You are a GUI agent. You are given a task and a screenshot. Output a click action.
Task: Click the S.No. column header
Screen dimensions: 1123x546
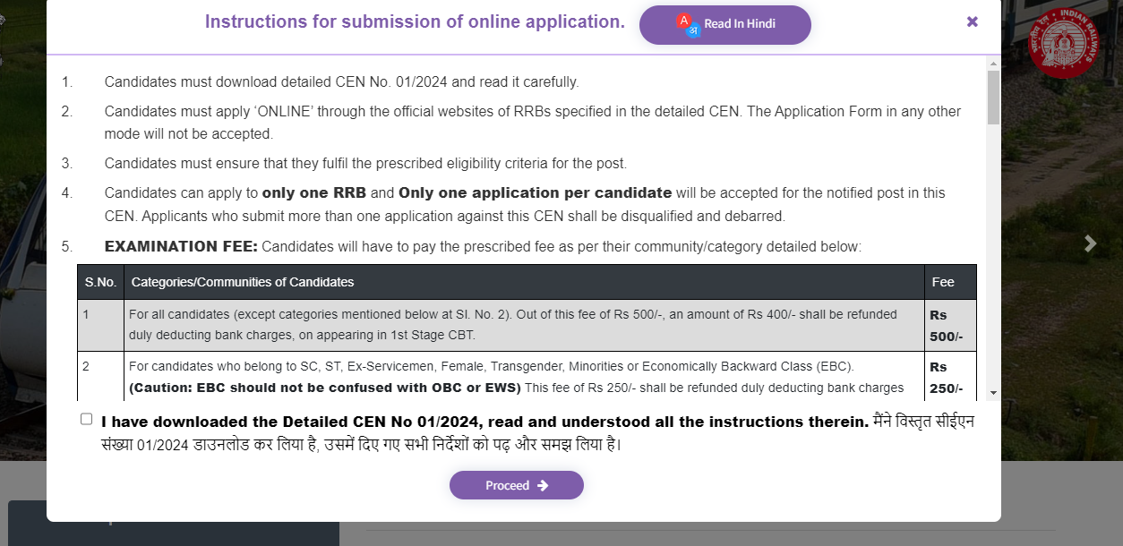click(x=100, y=282)
